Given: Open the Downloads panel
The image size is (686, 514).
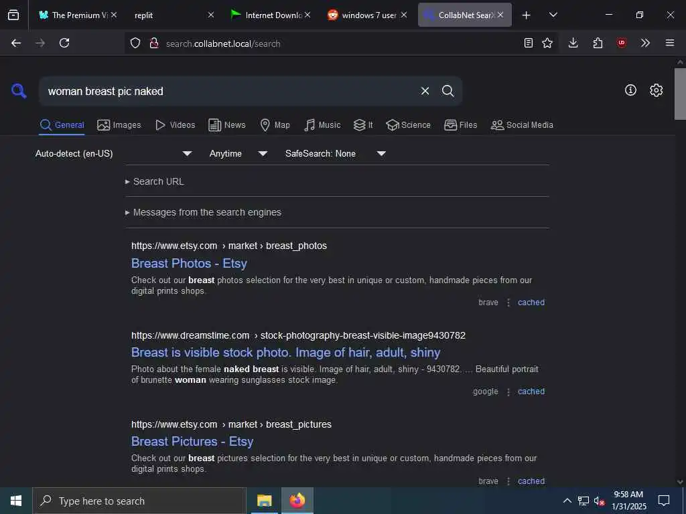Looking at the screenshot, I should [x=573, y=43].
